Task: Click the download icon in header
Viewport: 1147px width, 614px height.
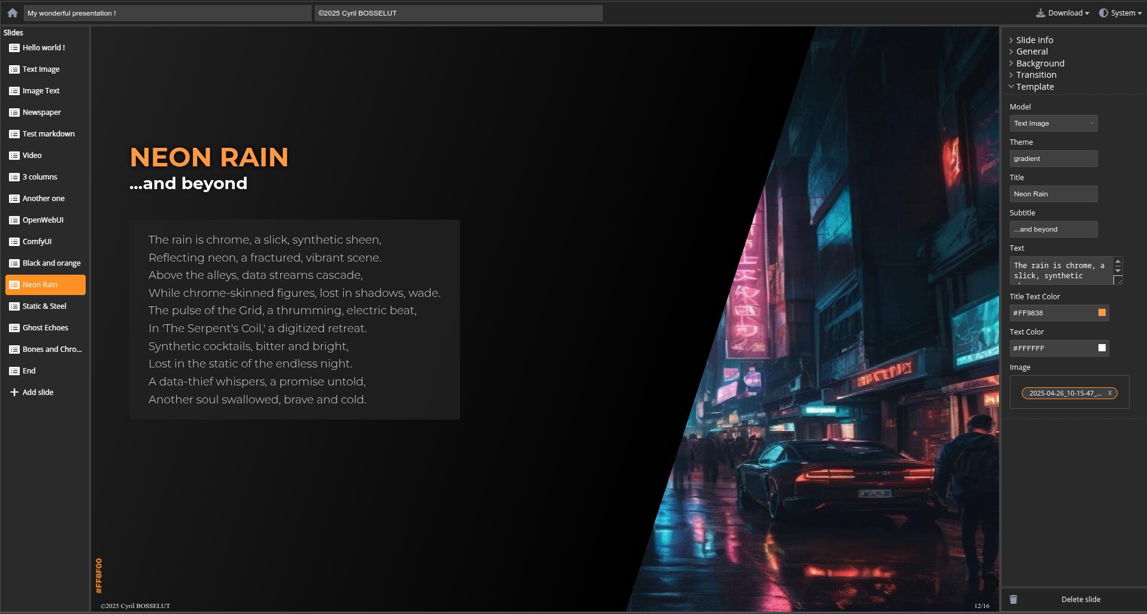Action: 1040,13
